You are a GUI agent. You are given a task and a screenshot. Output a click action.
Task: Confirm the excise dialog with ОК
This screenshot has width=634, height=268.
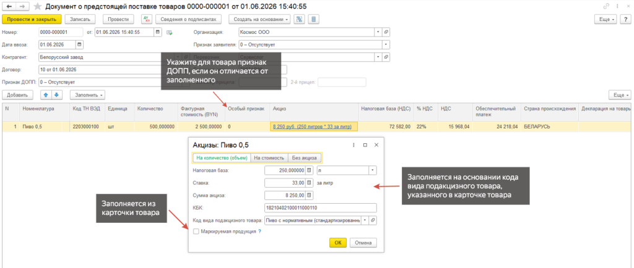(x=338, y=243)
